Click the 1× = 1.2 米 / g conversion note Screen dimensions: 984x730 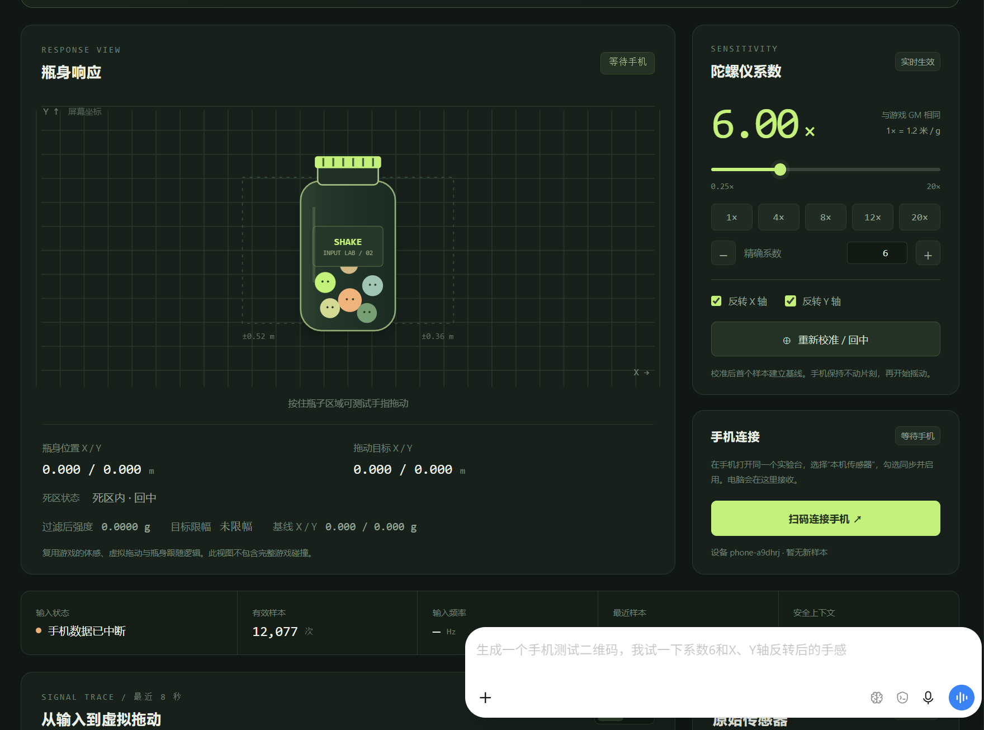913,130
